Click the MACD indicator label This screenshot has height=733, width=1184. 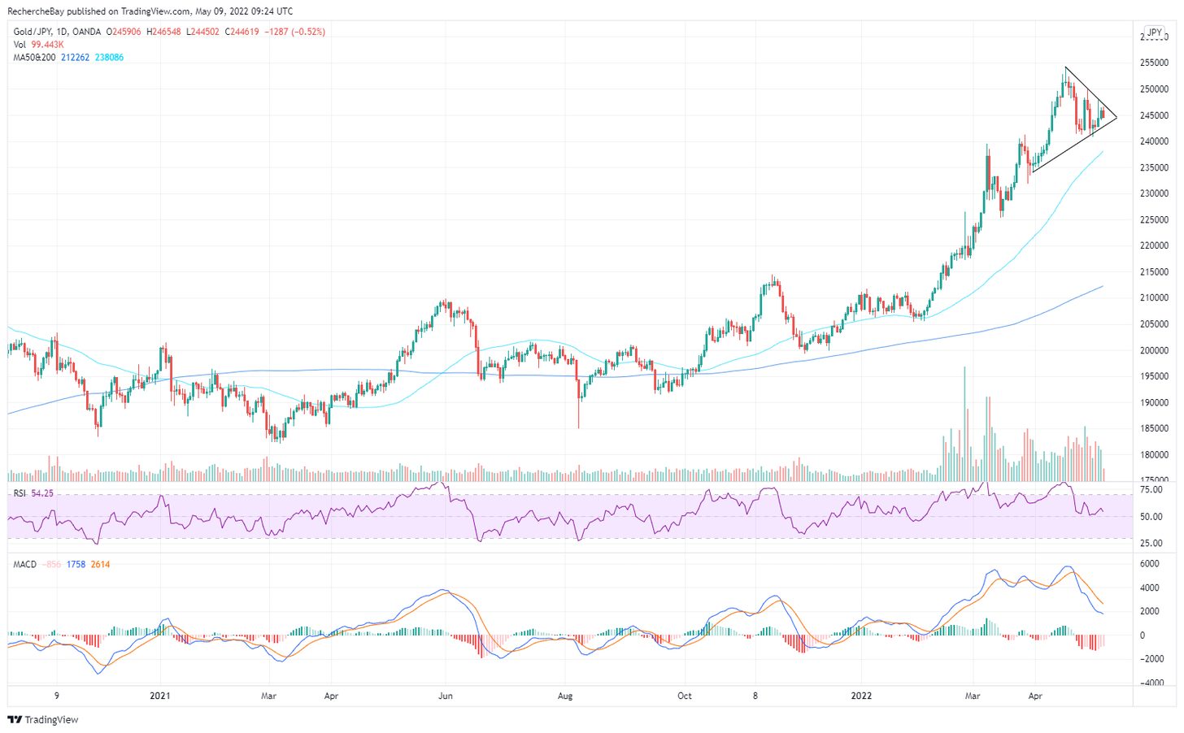coord(24,564)
